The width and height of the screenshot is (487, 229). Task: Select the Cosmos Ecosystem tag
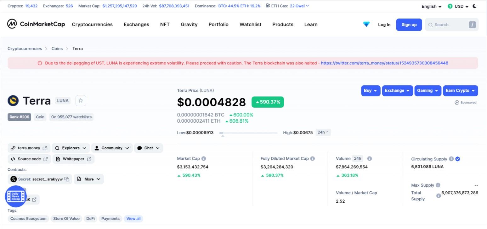tap(28, 219)
